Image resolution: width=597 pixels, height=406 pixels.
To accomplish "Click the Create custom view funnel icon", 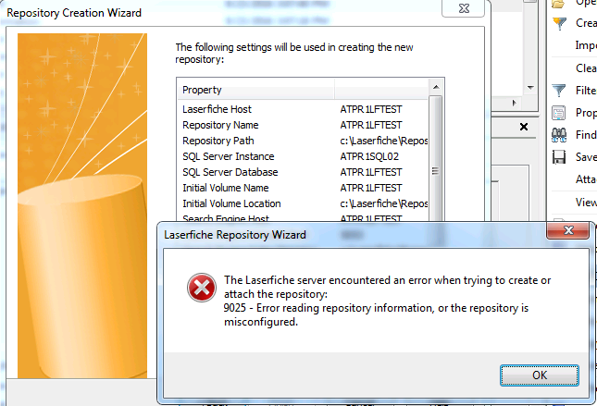I will [x=559, y=23].
